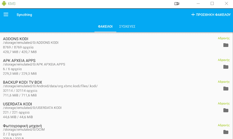
Task: Open folder icon for ADDONS KODI
Action: coord(226,45)
